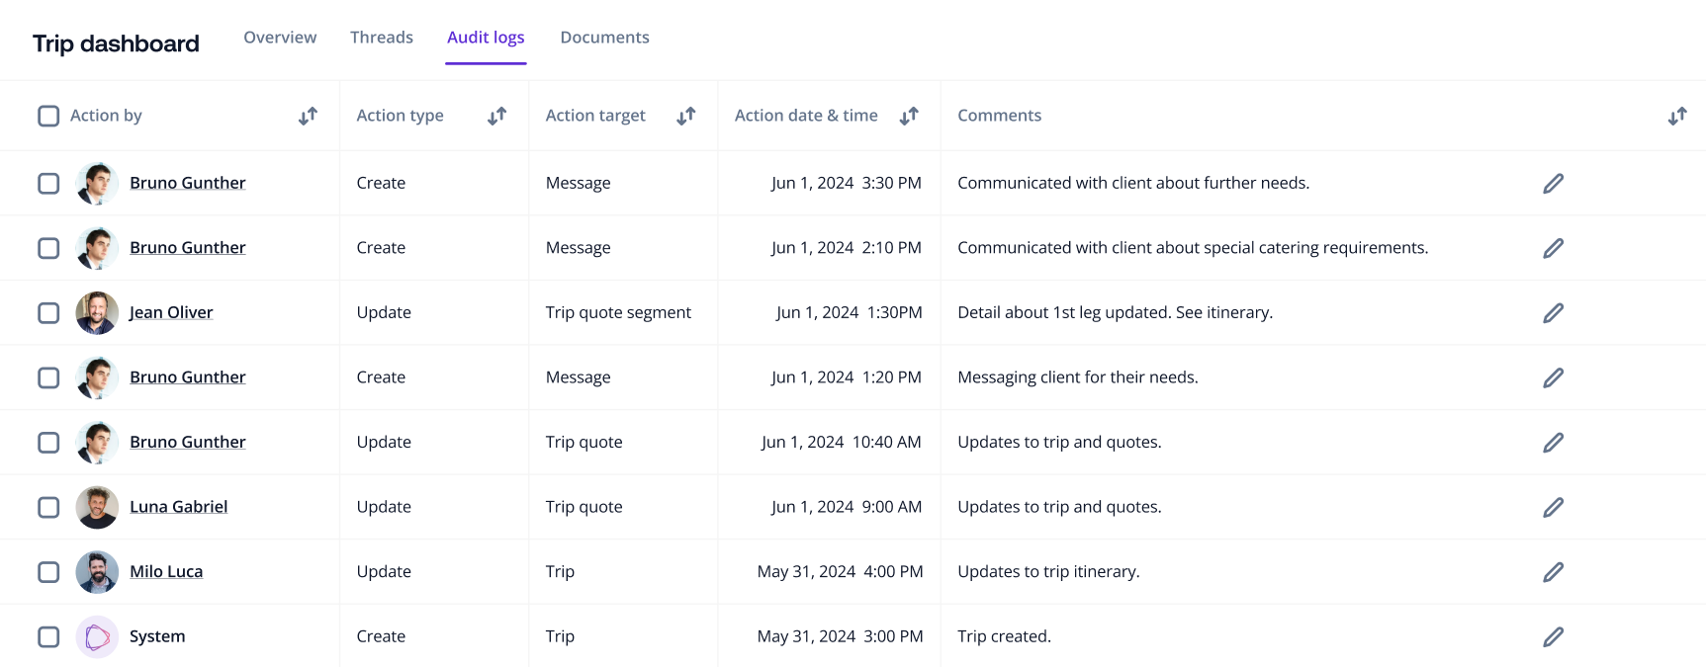Click the System logo avatar
Viewport: 1706px width, 667px height.
tap(97, 636)
